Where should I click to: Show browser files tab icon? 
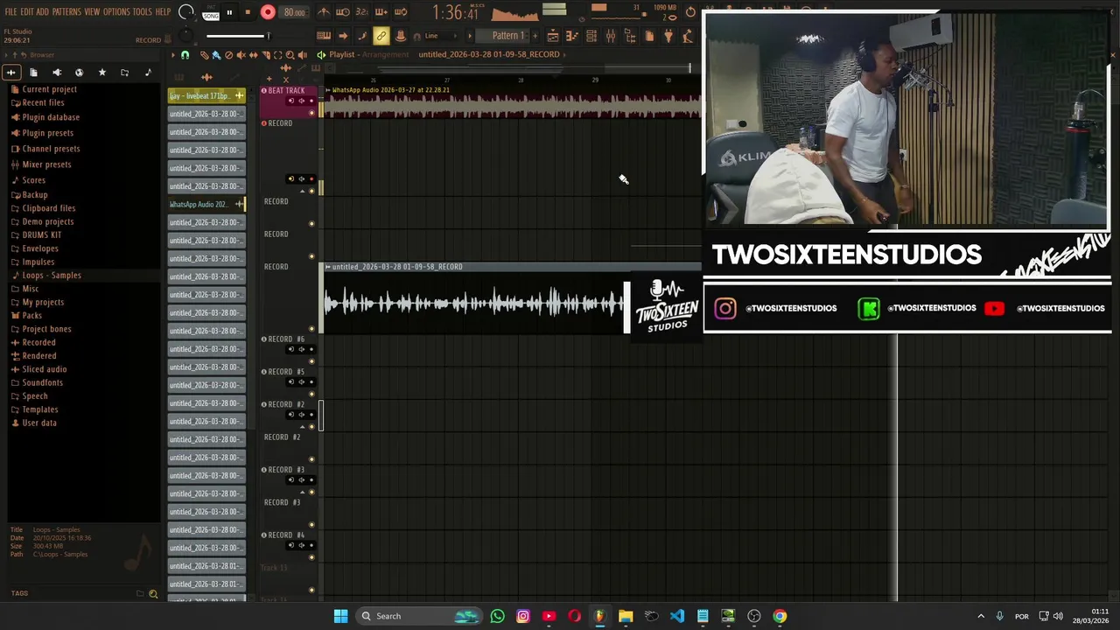(33, 73)
